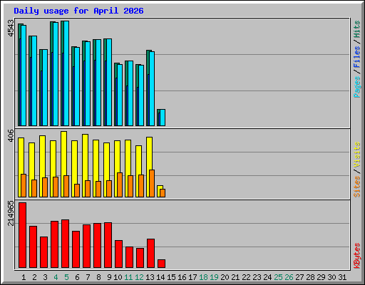Click the yellow visits bar for day 12

click(138, 160)
